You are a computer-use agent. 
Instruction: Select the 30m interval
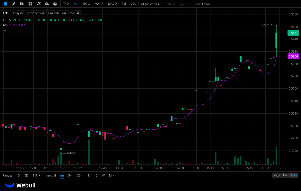click(x=80, y=175)
